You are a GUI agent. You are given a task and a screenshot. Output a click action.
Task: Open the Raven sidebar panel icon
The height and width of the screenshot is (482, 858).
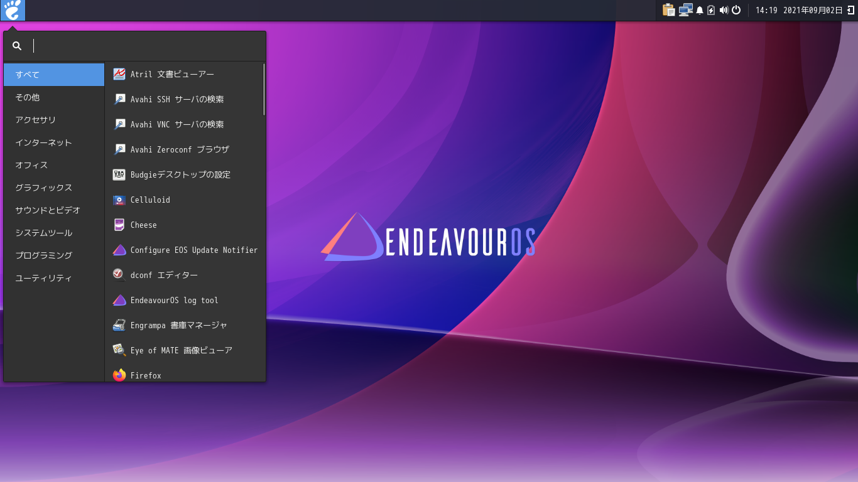click(850, 10)
